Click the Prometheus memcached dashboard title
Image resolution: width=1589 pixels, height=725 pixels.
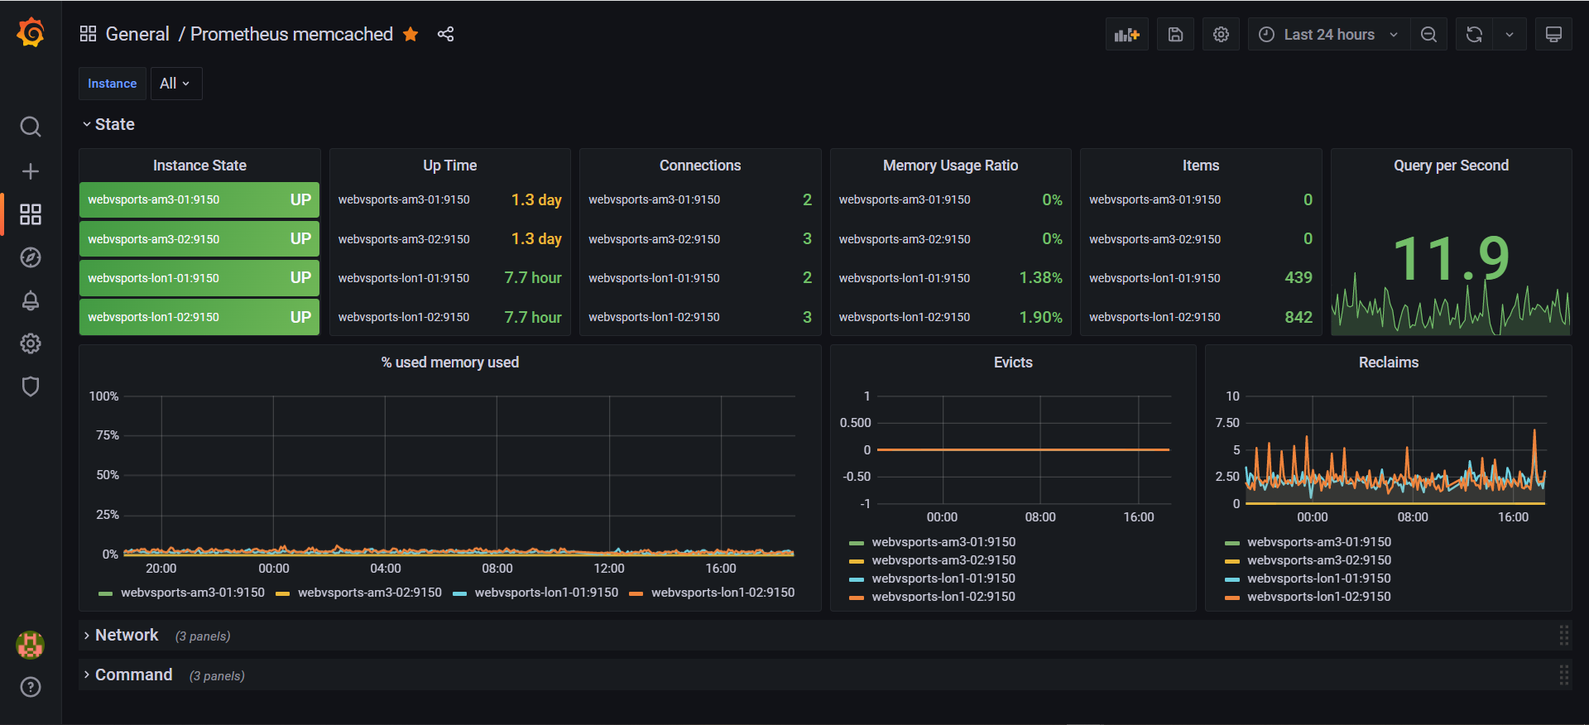[292, 34]
